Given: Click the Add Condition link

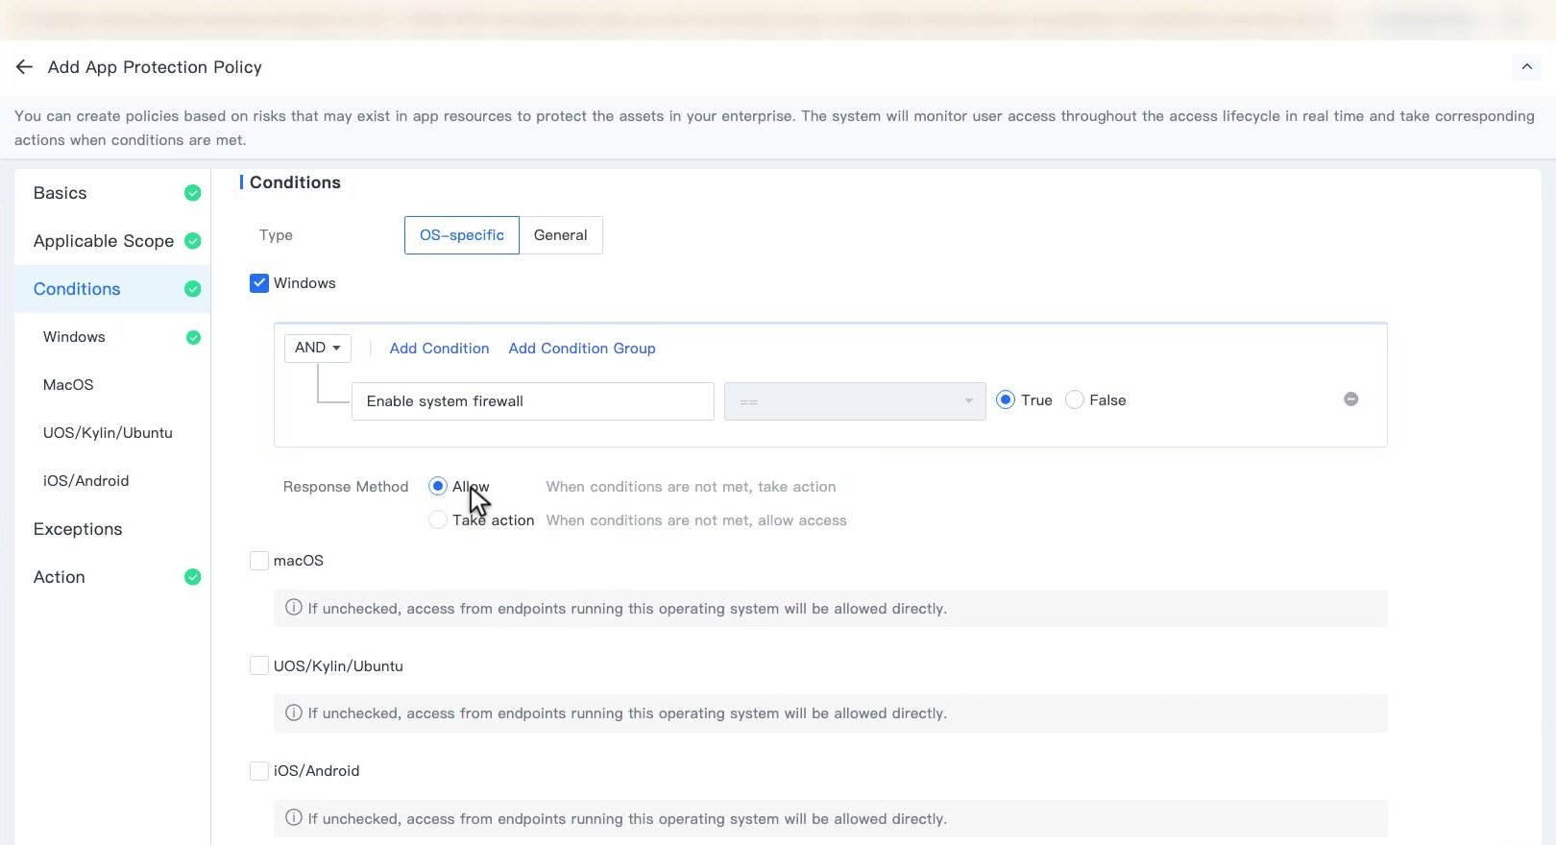Looking at the screenshot, I should coord(439,349).
